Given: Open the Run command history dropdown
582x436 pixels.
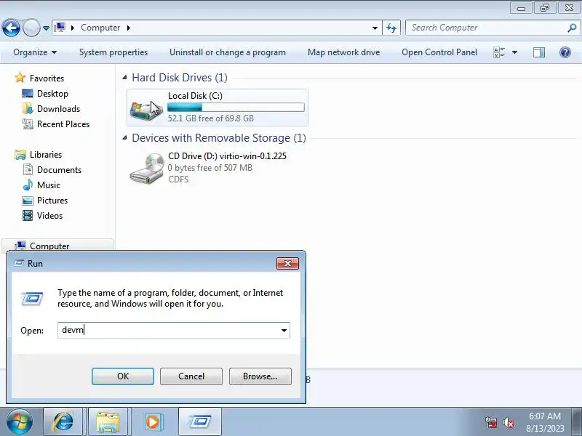Looking at the screenshot, I should (284, 331).
